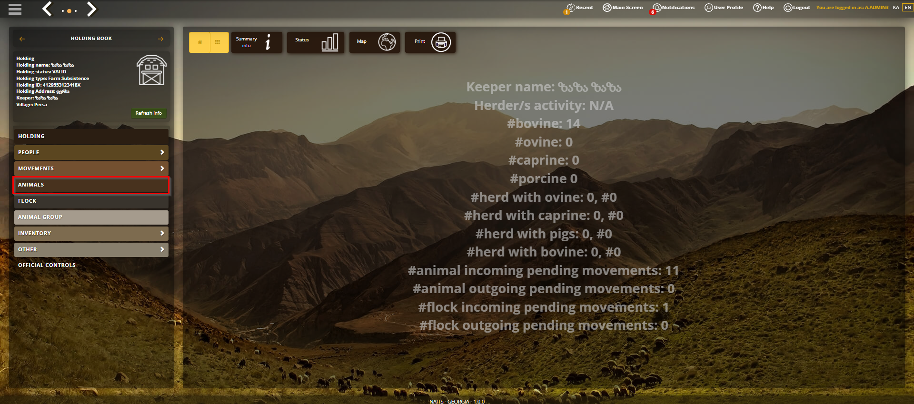Go back with the large left chevron
Screen dimensions: 914x404
[47, 9]
